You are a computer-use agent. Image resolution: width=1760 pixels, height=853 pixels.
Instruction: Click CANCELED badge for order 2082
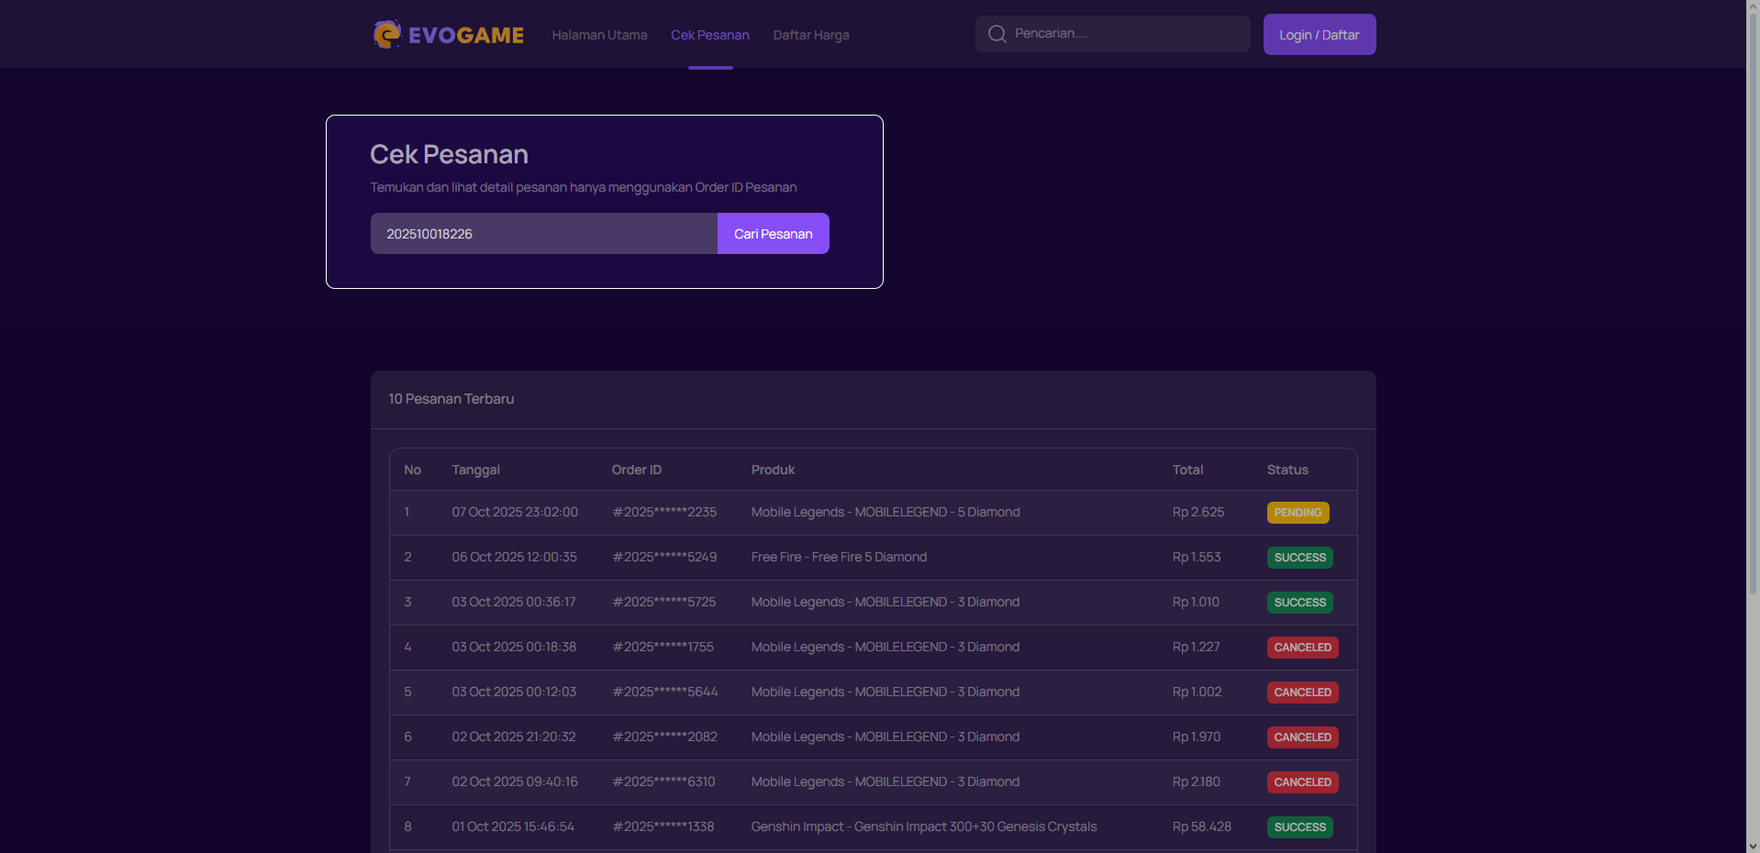(x=1302, y=737)
